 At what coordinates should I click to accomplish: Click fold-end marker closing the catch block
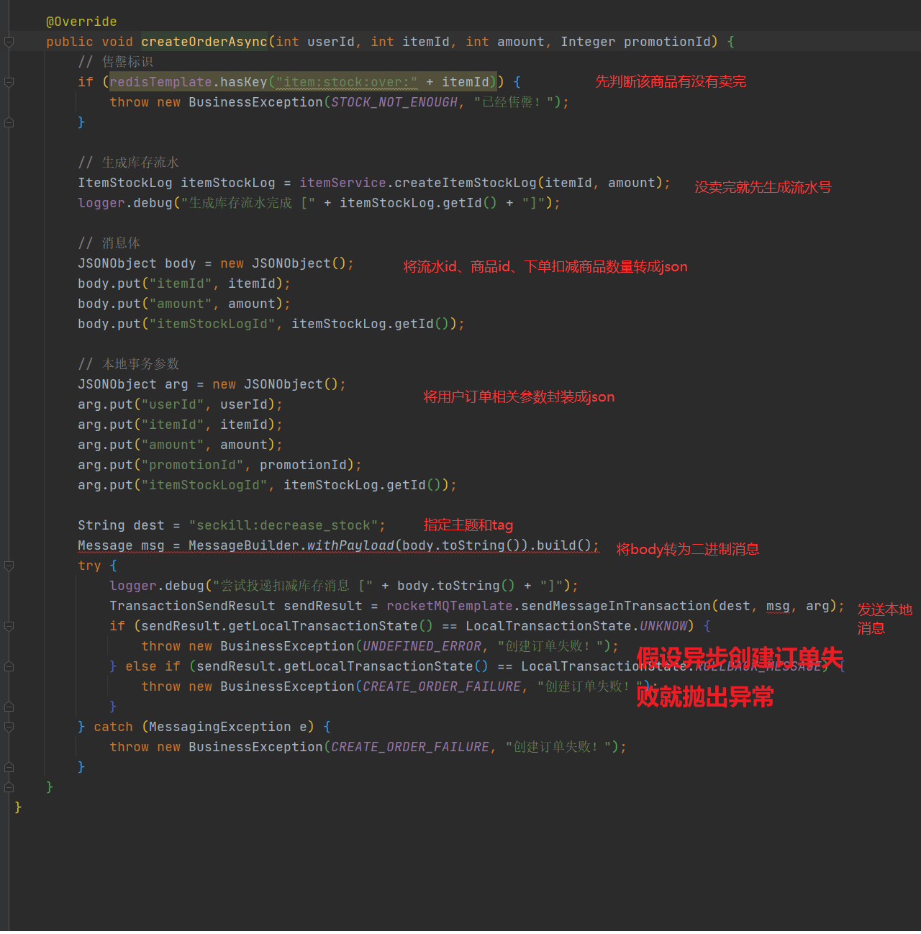click(x=9, y=767)
